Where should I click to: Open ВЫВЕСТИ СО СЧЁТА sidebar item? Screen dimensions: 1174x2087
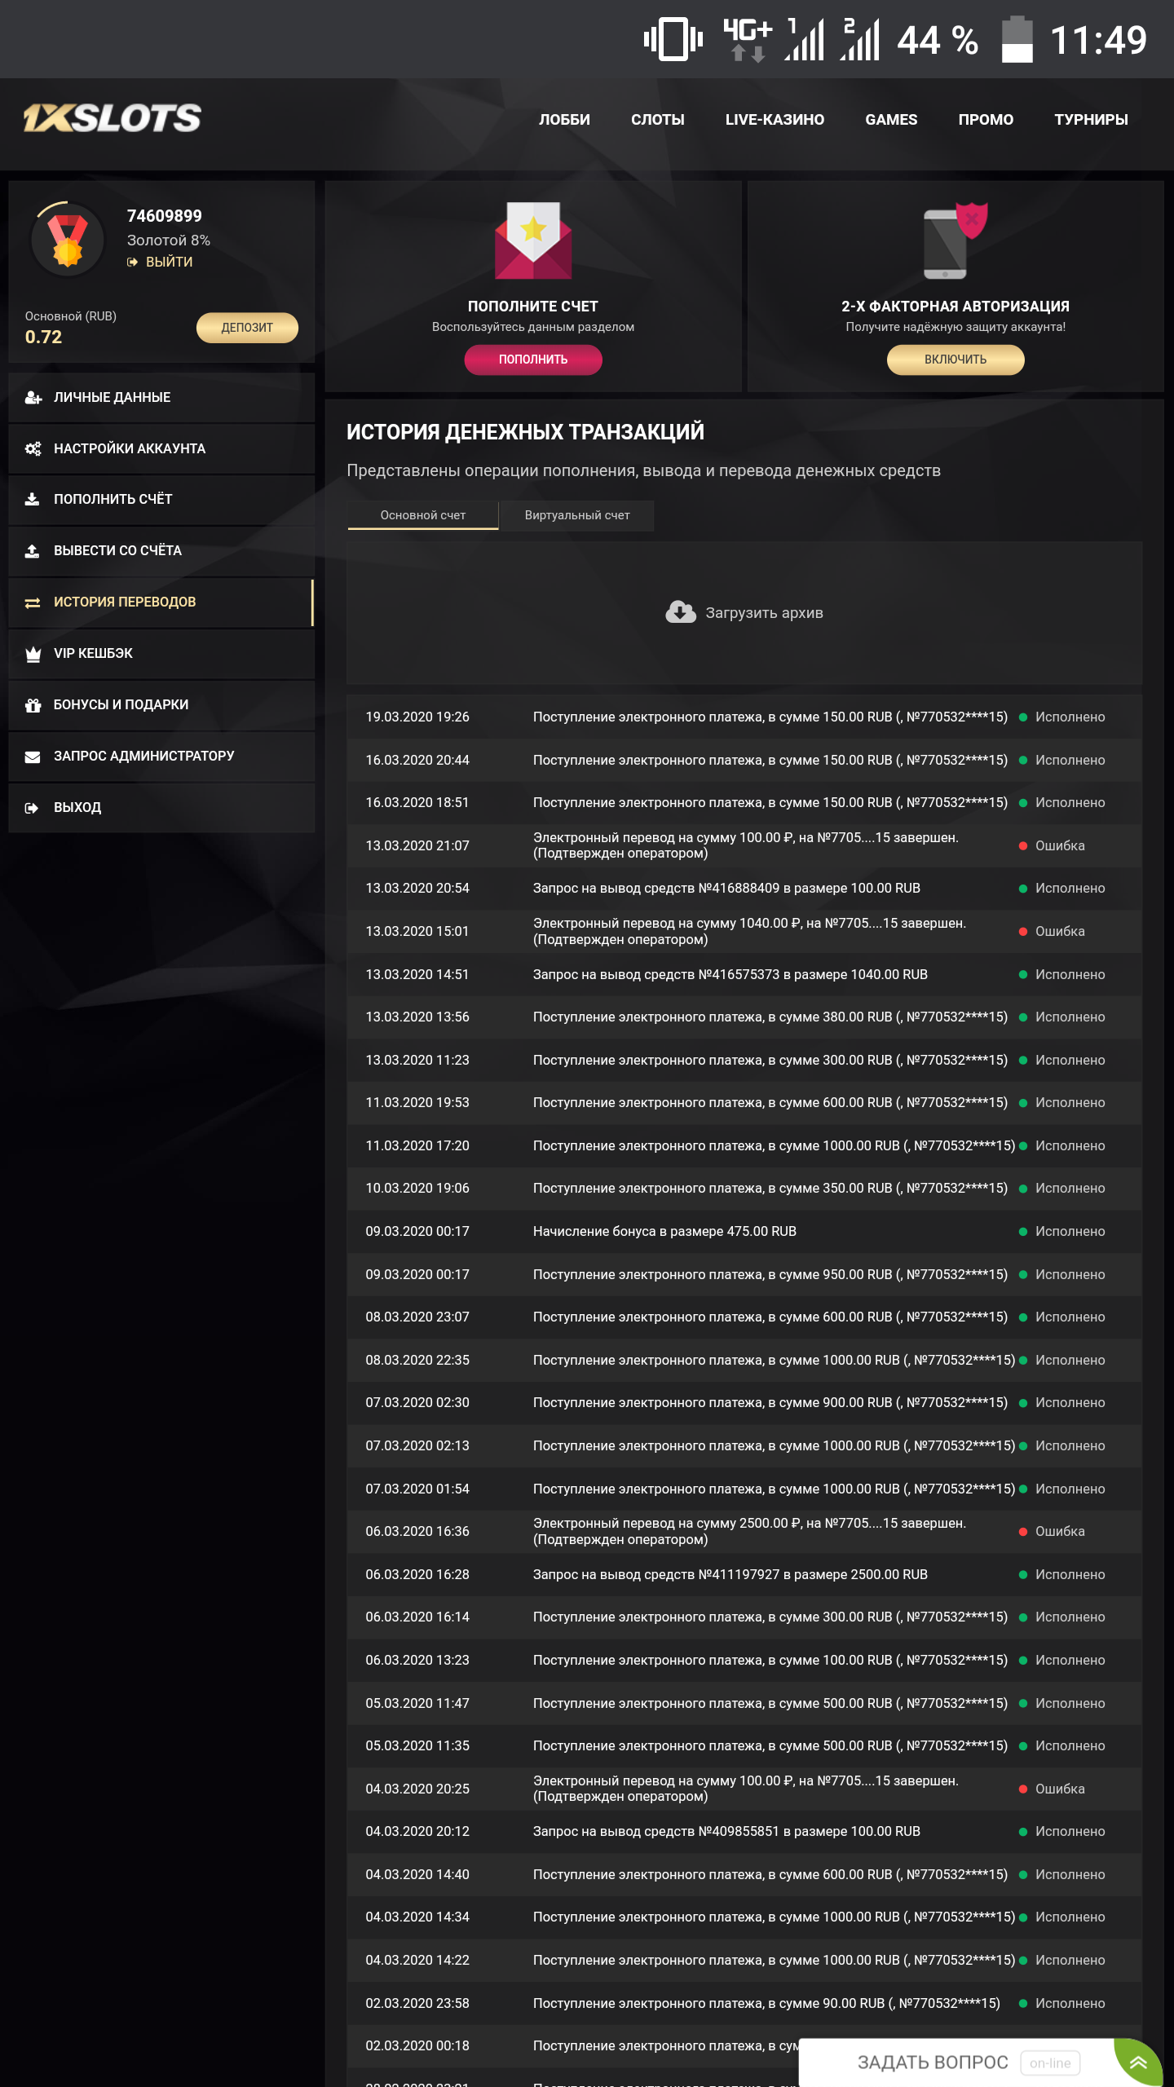(117, 551)
